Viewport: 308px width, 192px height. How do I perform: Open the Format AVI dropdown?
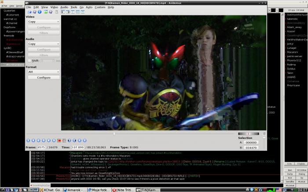coord(44,72)
